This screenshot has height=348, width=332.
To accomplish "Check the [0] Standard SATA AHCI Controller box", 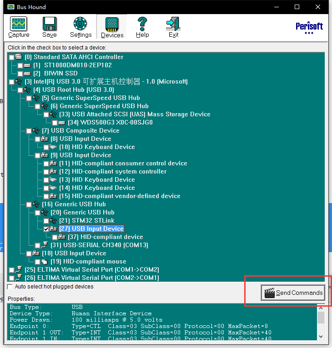I will pos(11,58).
